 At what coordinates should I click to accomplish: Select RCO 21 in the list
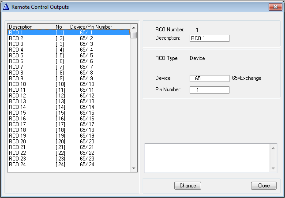(69, 147)
